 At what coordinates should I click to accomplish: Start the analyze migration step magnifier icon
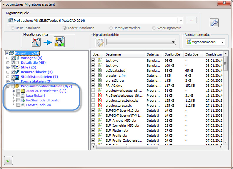pos(36,42)
